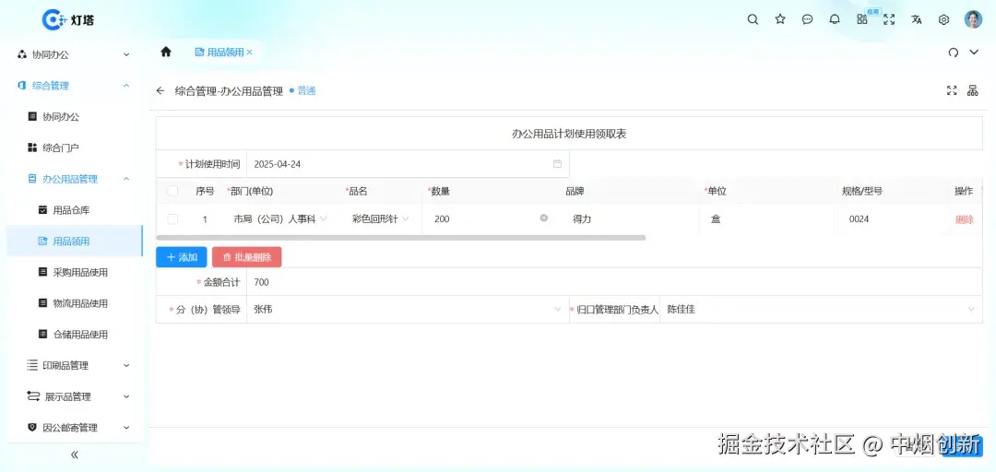Open the 分（协）管领导 dropdown 张伟
The image size is (996, 472).
pos(408,310)
